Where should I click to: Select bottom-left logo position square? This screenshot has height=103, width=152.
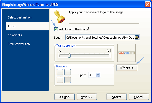[60, 80]
